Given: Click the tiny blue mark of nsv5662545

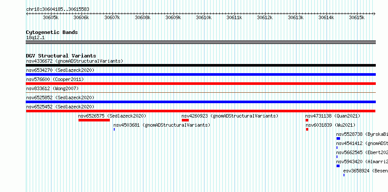Looking at the screenshot, I should click(x=337, y=157).
